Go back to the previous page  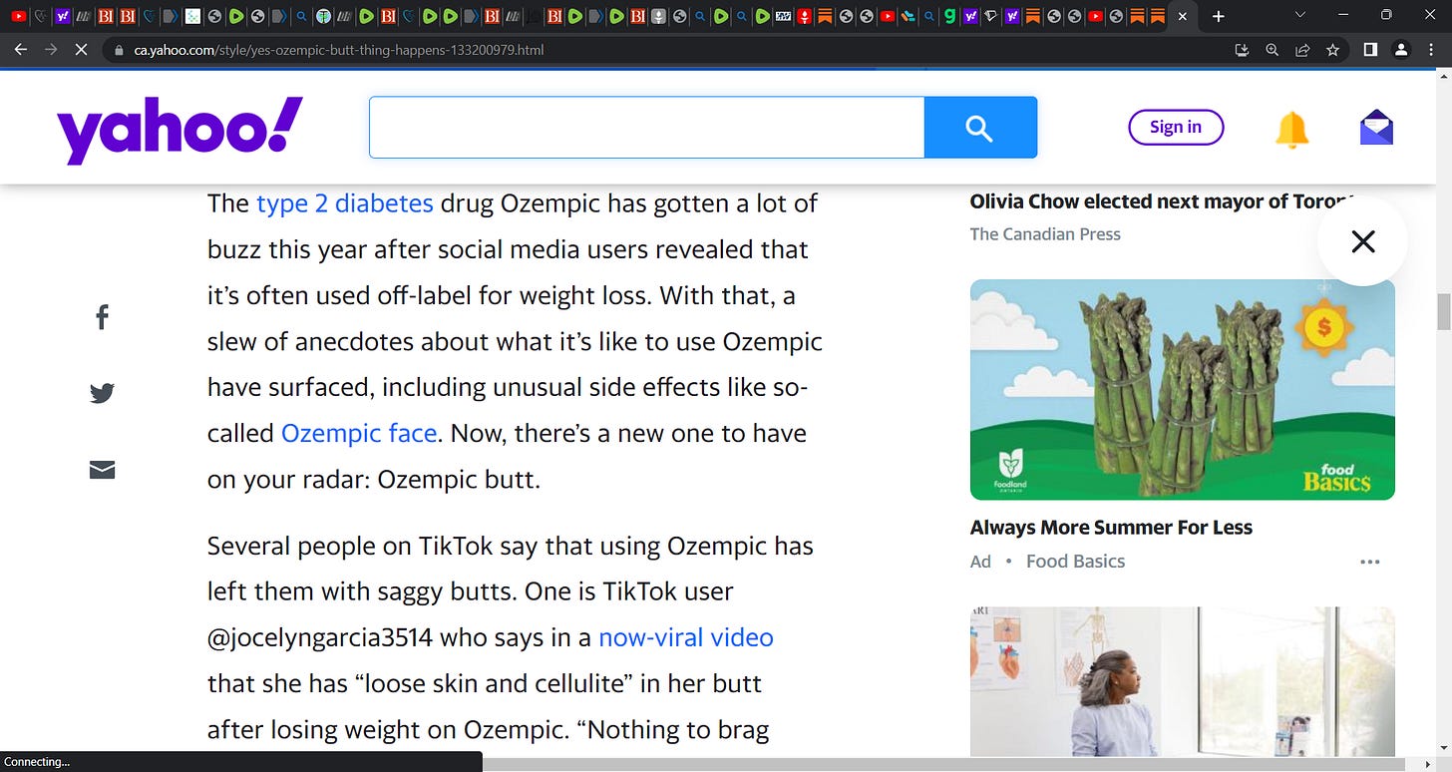tap(20, 49)
